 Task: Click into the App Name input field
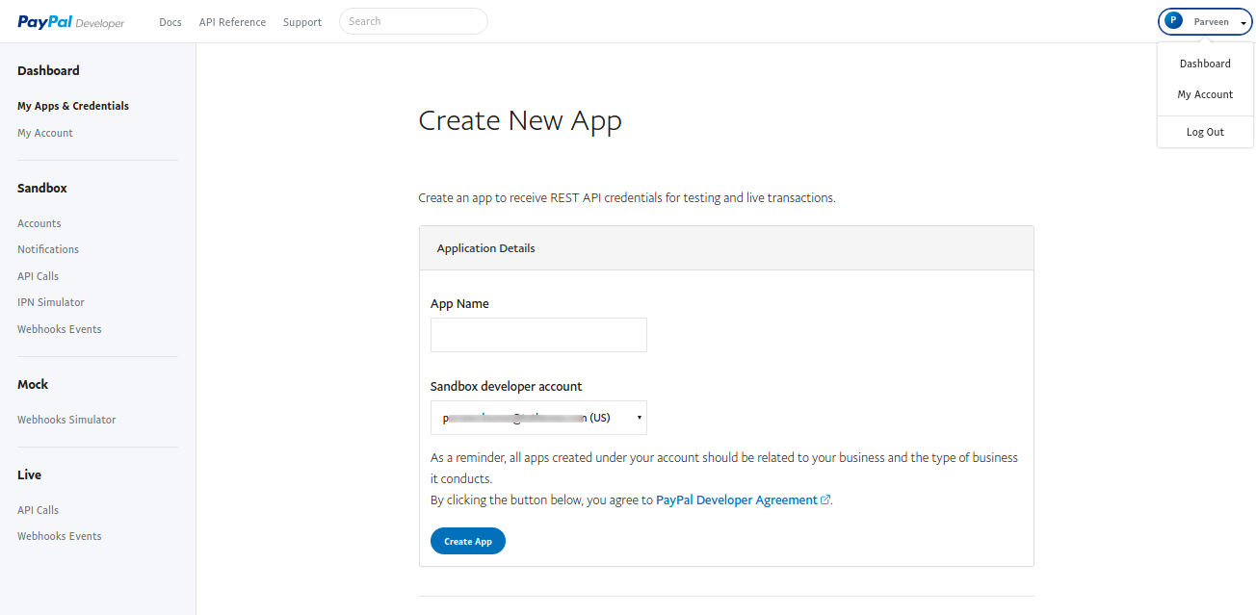(x=538, y=335)
